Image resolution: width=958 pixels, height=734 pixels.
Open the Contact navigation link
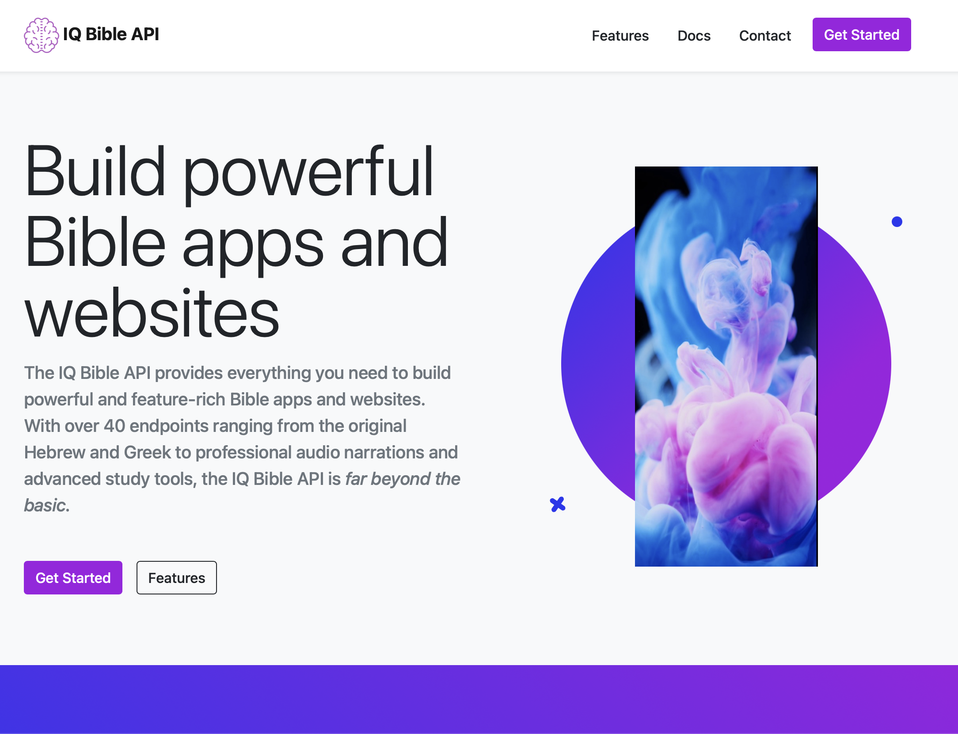pyautogui.click(x=765, y=35)
